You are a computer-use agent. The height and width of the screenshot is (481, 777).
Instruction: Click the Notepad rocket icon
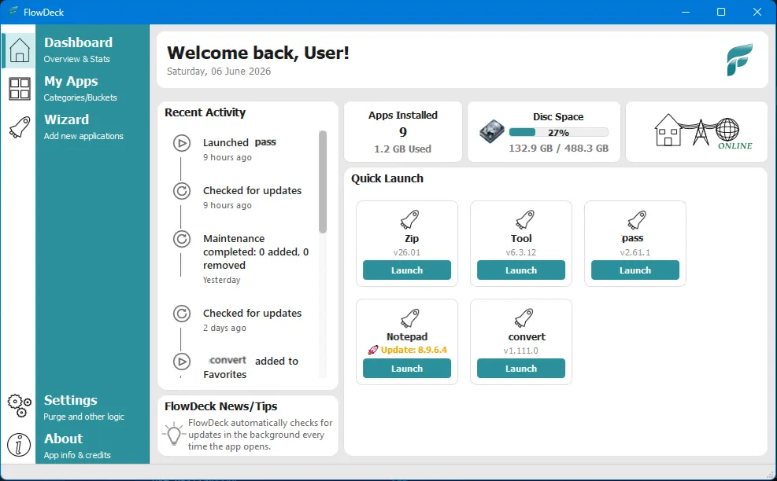409,318
